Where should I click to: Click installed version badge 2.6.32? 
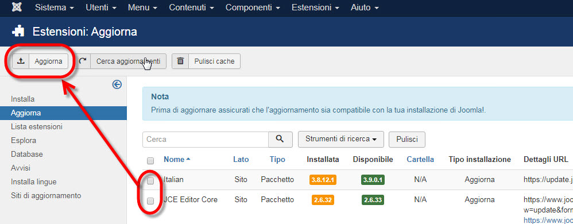coord(323,200)
